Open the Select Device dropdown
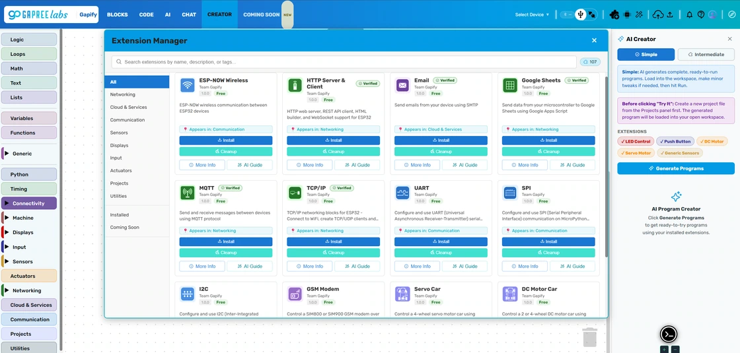Image resolution: width=740 pixels, height=353 pixels. [x=532, y=15]
